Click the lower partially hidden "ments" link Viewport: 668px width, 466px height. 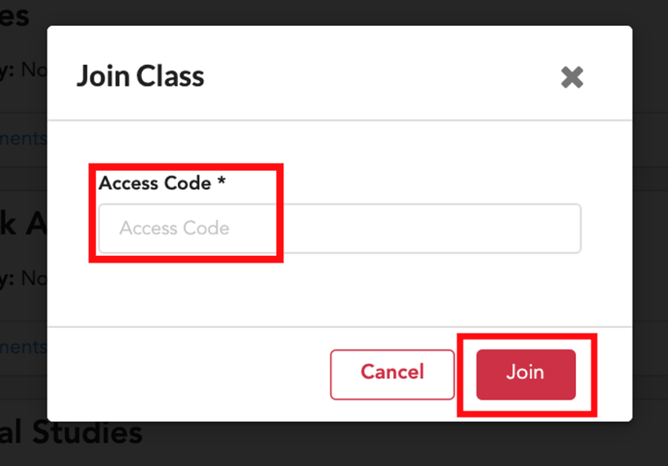point(23,346)
